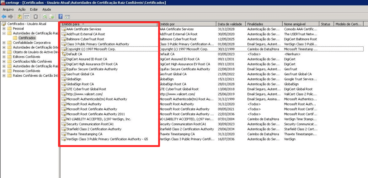Open the Exibir menu
Viewport: 368px width, 178px height.
click(x=34, y=10)
